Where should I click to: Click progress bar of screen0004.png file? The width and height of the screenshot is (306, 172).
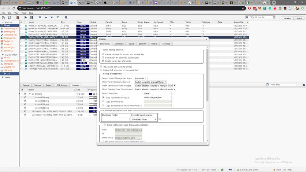93,108
